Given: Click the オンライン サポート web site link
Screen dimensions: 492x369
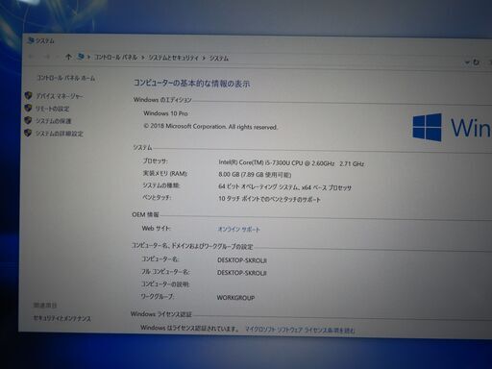Looking at the screenshot, I should tap(239, 230).
